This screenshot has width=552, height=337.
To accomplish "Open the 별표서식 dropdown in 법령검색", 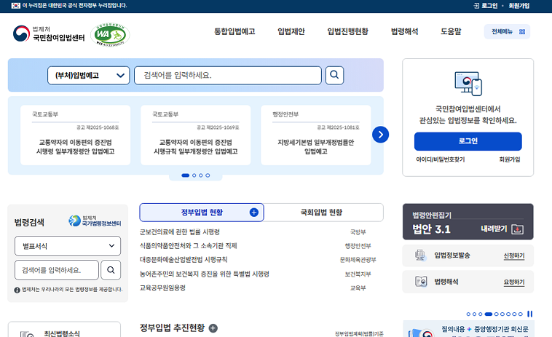I will [x=68, y=246].
